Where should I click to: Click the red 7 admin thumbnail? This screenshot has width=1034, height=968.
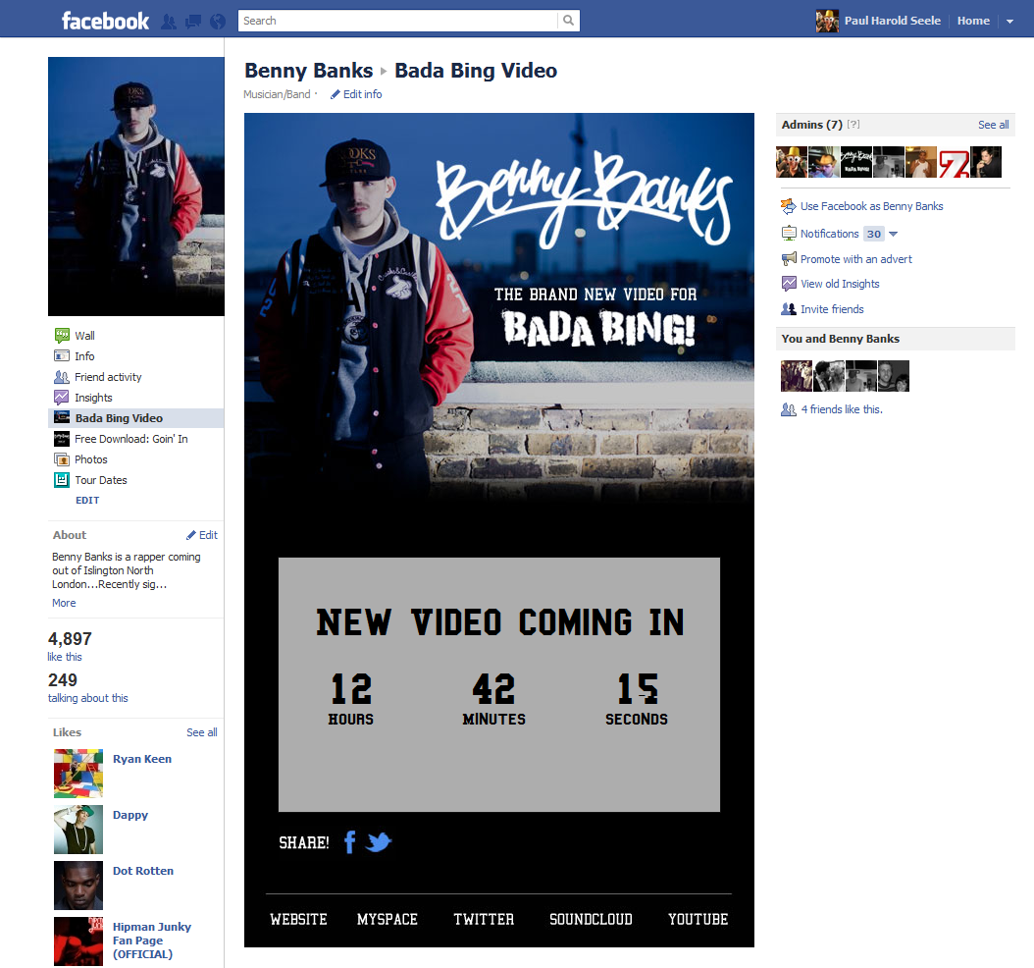coord(954,162)
